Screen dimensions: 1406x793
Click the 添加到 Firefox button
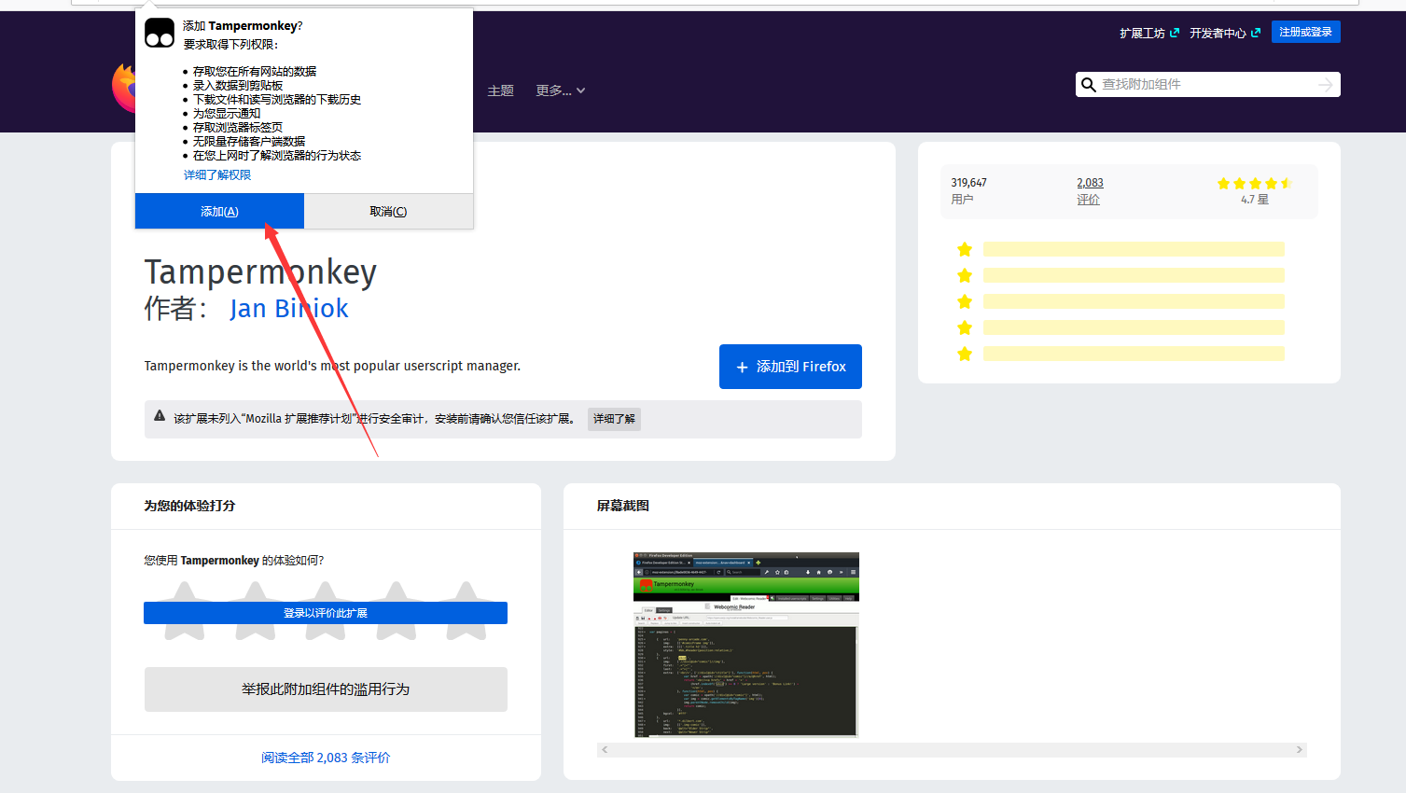(x=790, y=367)
